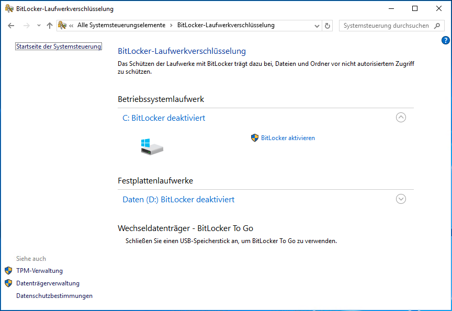452x311 pixels.
Task: Click BitLocker-Laufwerkverschlüsselung breadcrumb segment
Action: 225,25
